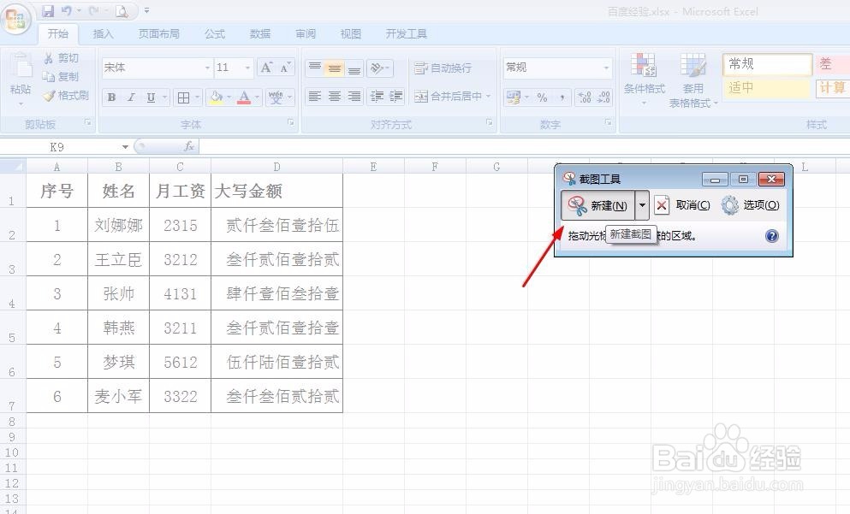
Task: Expand Alignment dialog launcher
Action: (489, 123)
